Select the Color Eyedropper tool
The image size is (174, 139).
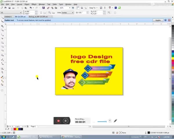tap(2, 77)
